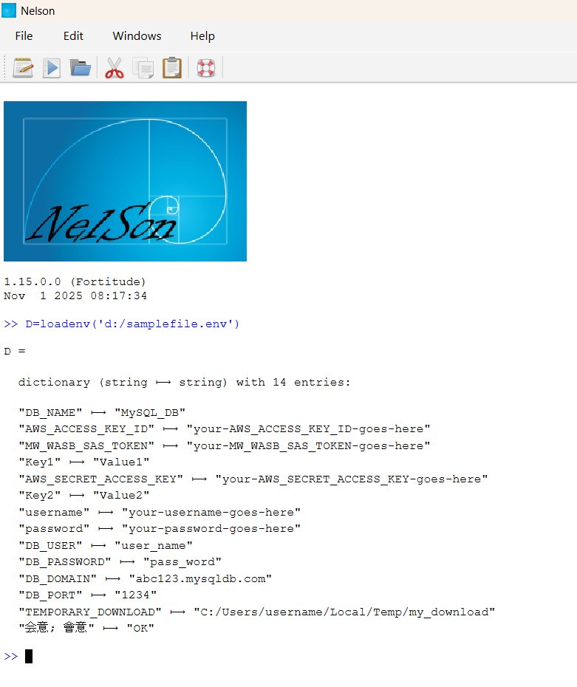Click the "AWS_ACCESS_KEY_ID" entry line
This screenshot has width=577, height=687.
tap(225, 429)
